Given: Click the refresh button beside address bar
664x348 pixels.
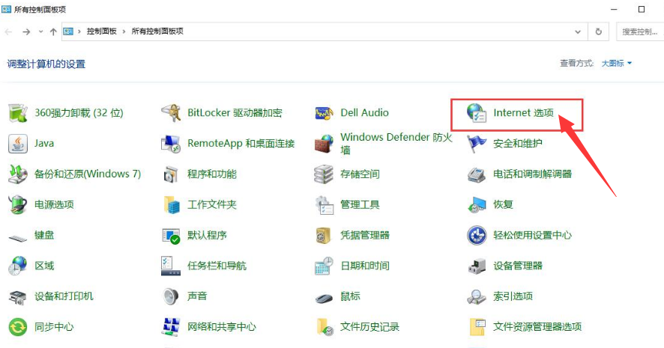Looking at the screenshot, I should pyautogui.click(x=598, y=31).
